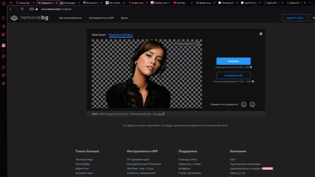Click the padlock site security icon
The height and width of the screenshot is (177, 315).
click(36, 9)
